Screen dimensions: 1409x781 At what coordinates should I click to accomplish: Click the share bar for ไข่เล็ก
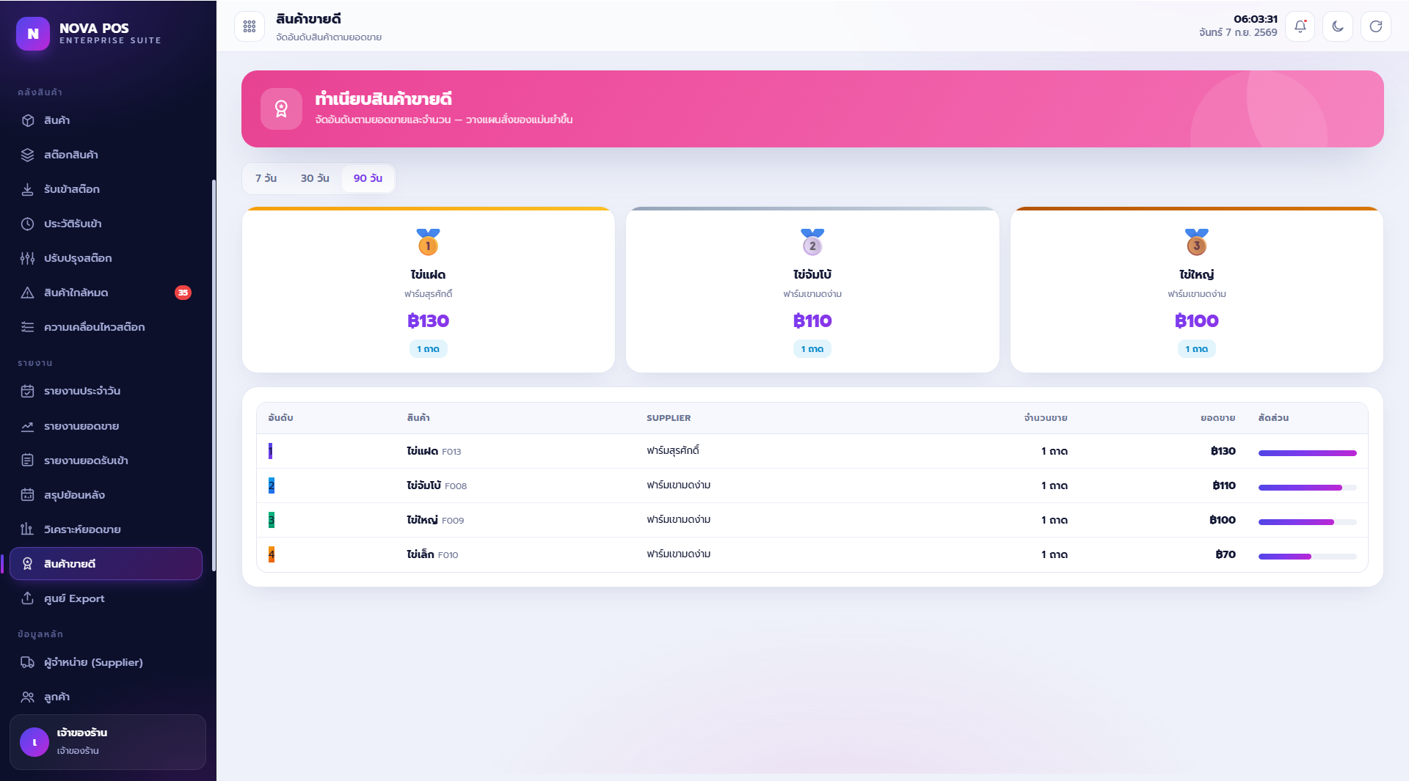click(1307, 557)
